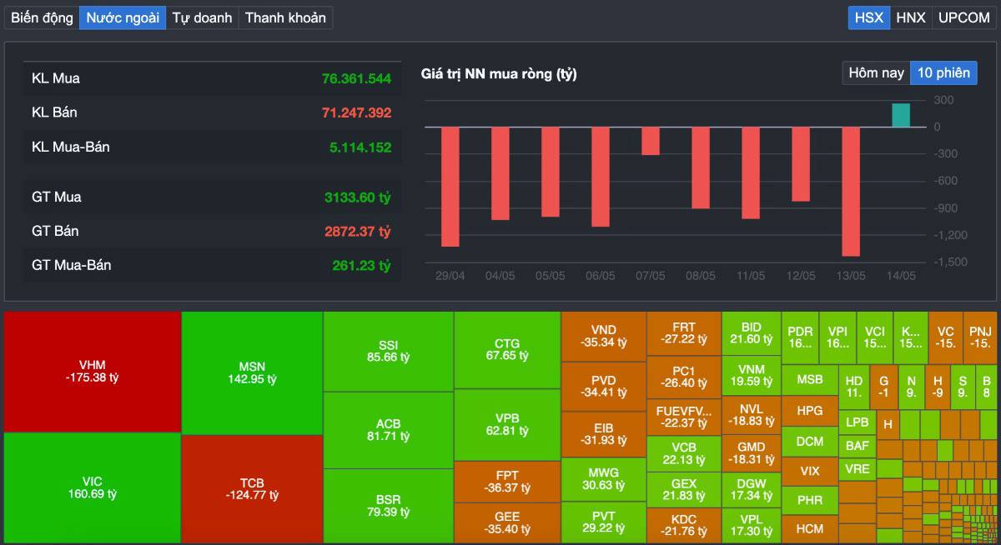Click the GT Mua value 3133.60 tỷ
1001x545 pixels.
(x=358, y=197)
